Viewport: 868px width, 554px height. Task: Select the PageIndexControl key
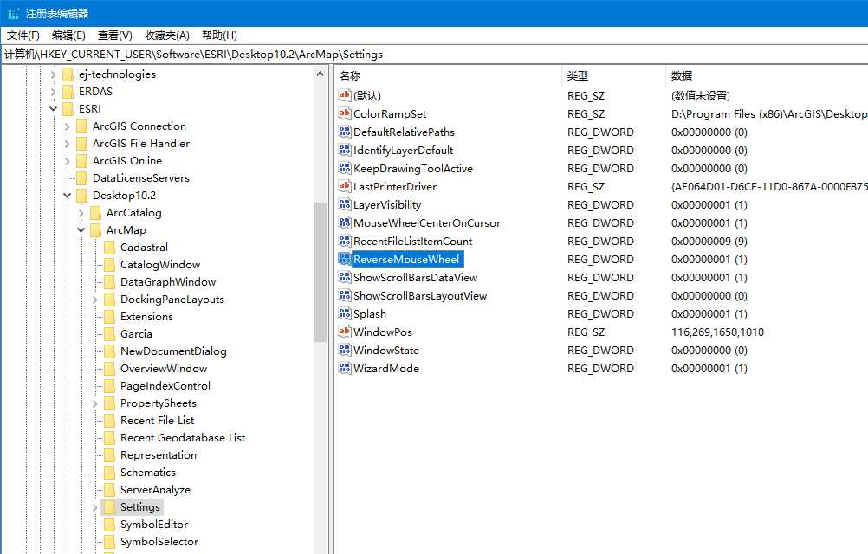tap(165, 386)
